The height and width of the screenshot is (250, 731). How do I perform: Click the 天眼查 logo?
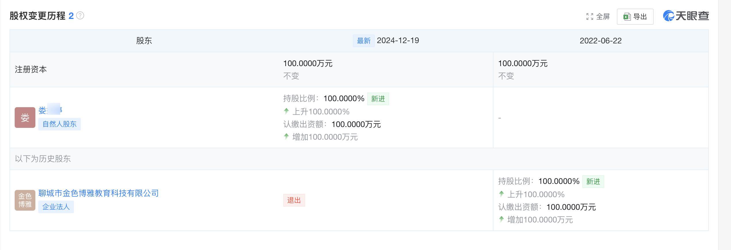[686, 16]
